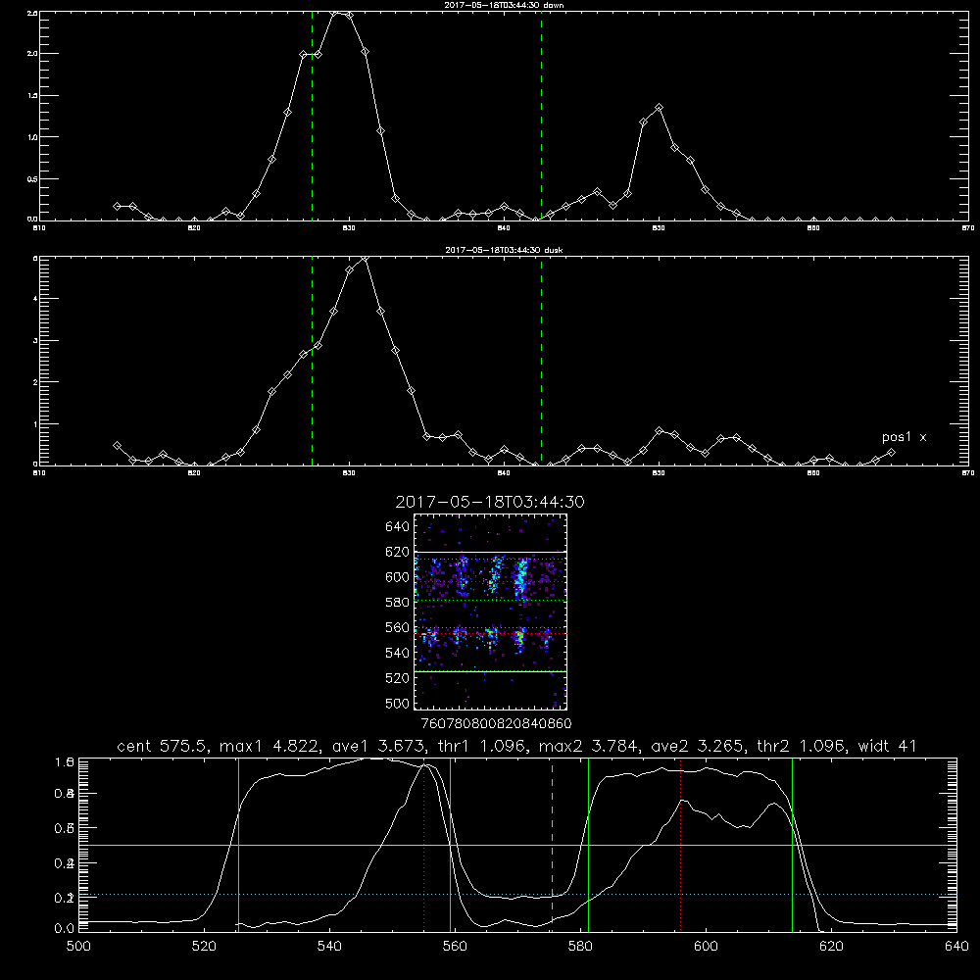Select the "thr2 1.096" value in the stats line
The width and height of the screenshot is (980, 980).
tap(801, 746)
